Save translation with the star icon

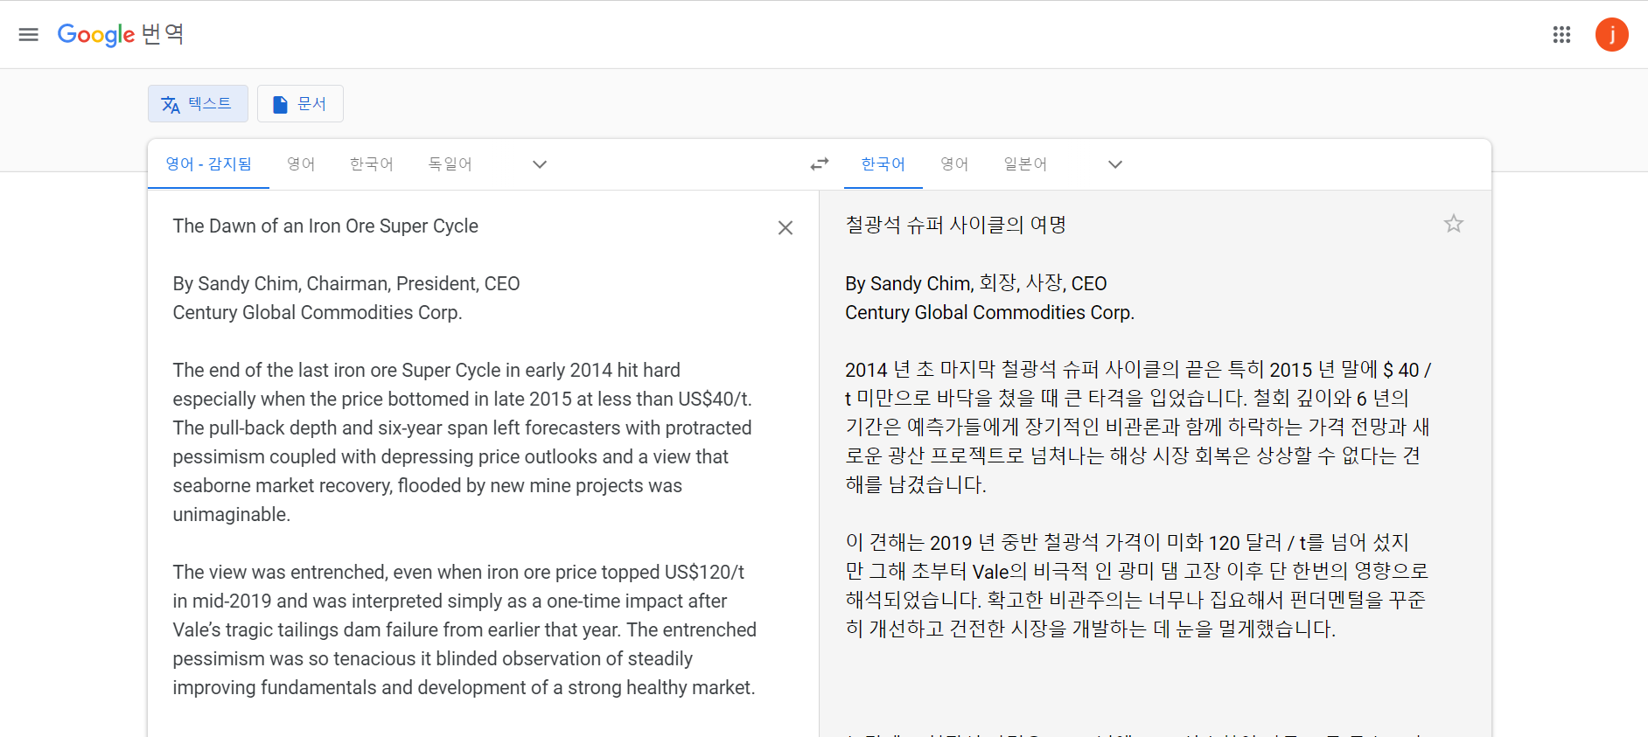pos(1453,224)
